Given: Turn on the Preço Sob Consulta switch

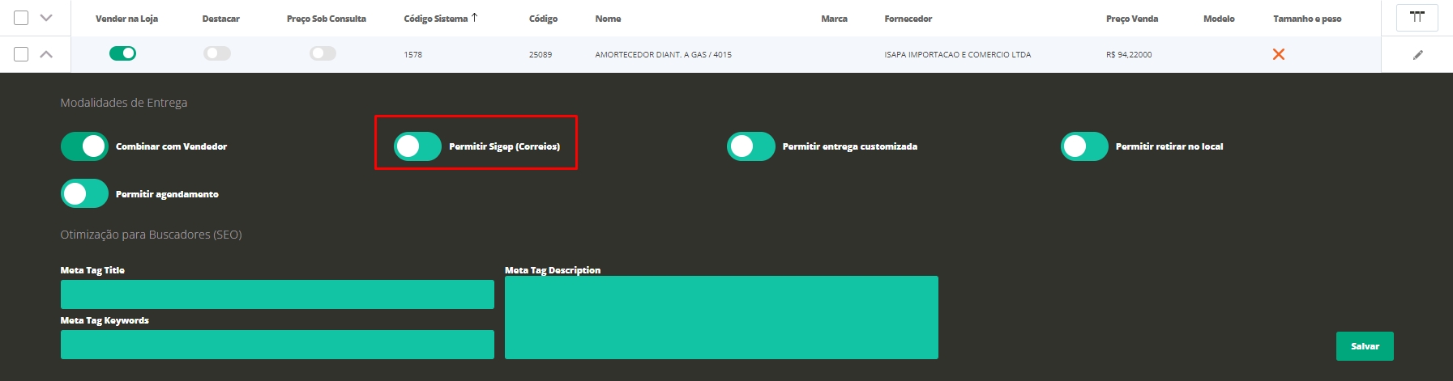Looking at the screenshot, I should [x=323, y=53].
